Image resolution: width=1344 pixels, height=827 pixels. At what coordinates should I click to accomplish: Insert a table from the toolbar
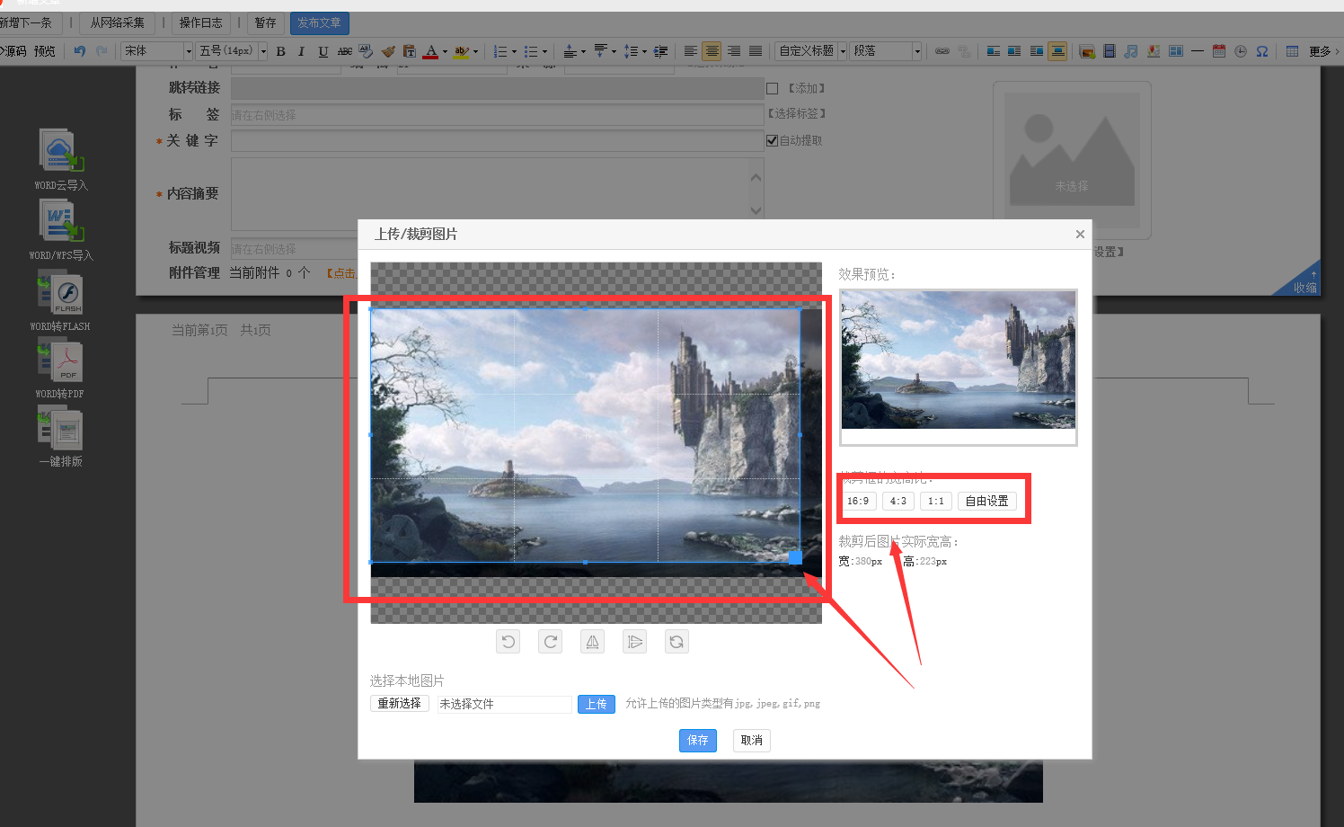click(1292, 51)
